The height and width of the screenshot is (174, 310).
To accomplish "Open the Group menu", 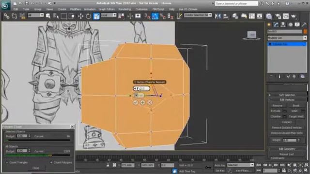I will coord(38,9).
